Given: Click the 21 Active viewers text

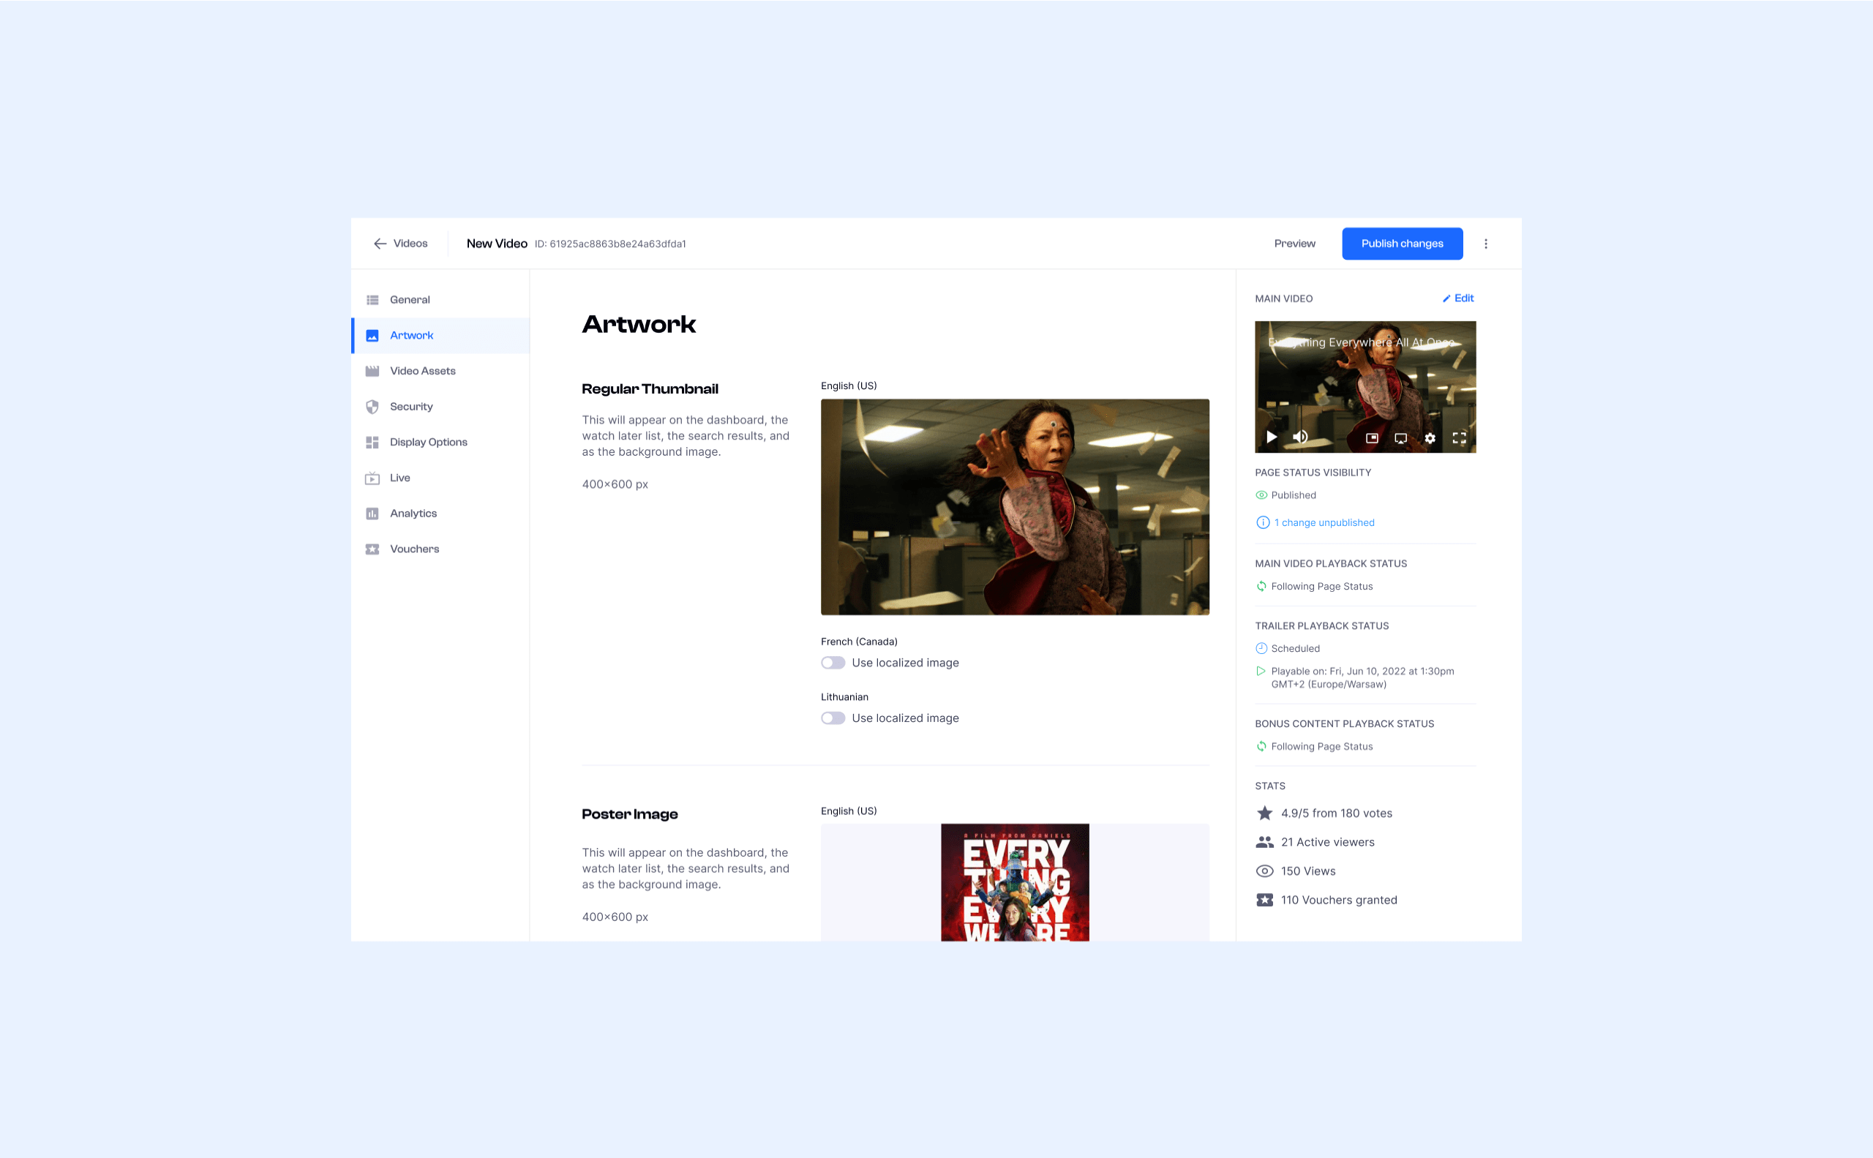Looking at the screenshot, I should click(1328, 842).
